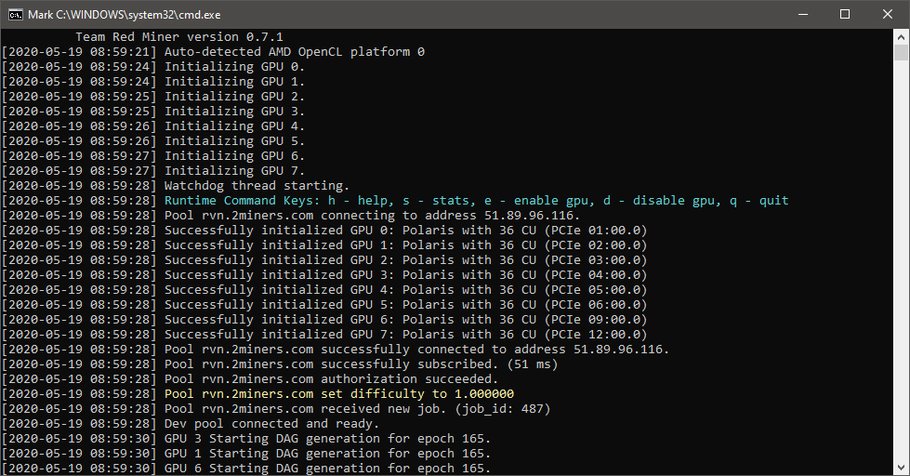Click the Dev pool connected and ready line
The height and width of the screenshot is (476, 910).
(191, 424)
